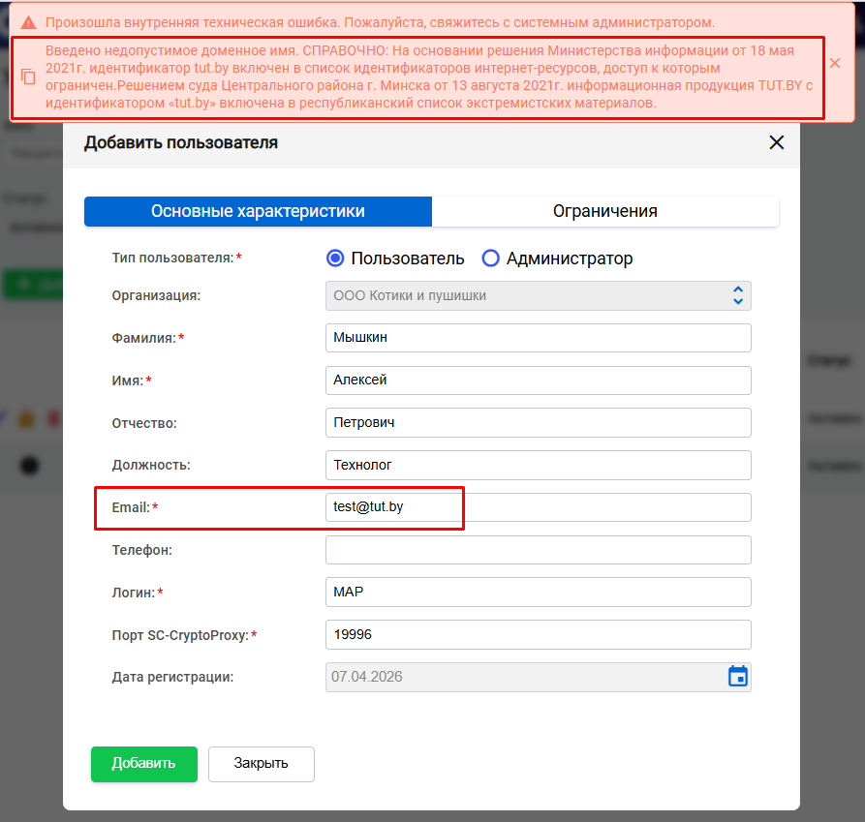This screenshot has height=822, width=865.
Task: Open the Основные характеристики tab
Action: [x=258, y=211]
